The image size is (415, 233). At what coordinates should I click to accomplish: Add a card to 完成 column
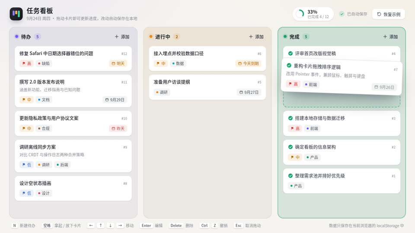[x=390, y=37]
